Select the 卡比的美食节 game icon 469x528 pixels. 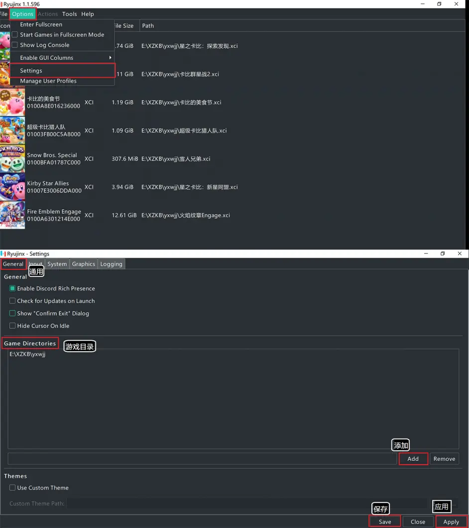(x=12, y=102)
